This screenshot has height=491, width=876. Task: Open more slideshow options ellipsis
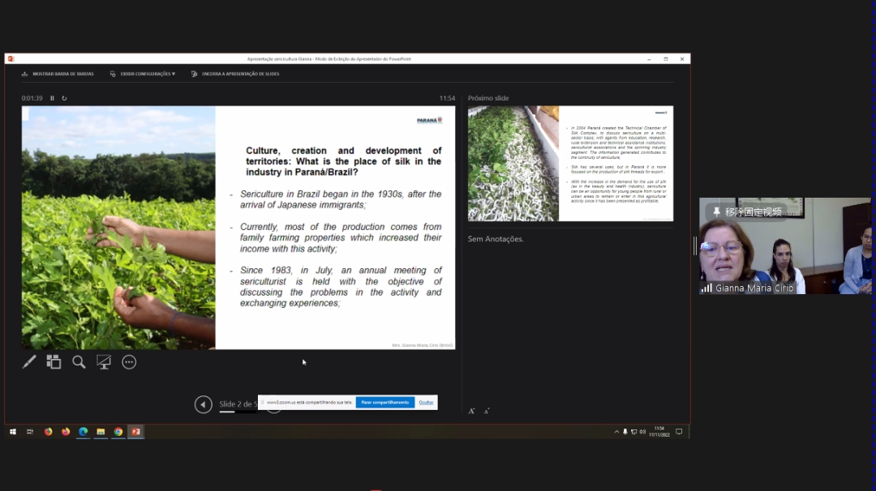[x=129, y=362]
